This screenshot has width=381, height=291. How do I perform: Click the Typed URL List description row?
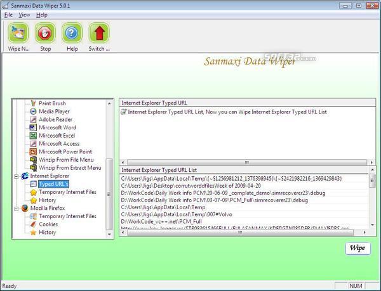pos(224,112)
